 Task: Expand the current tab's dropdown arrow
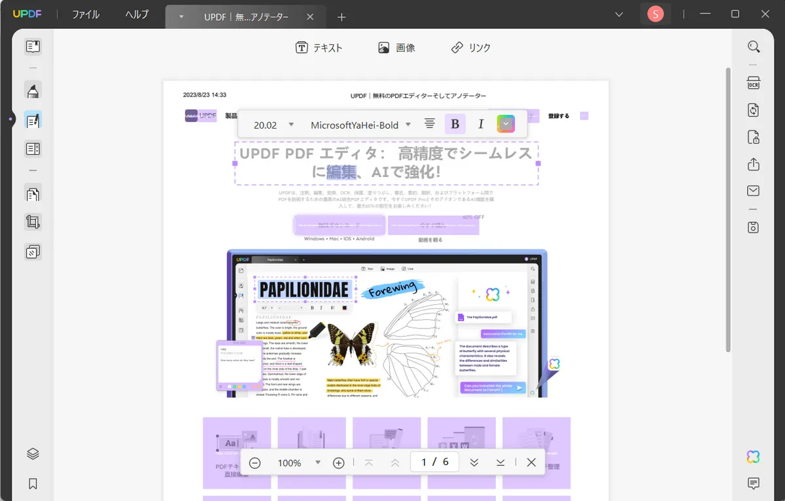pos(181,17)
